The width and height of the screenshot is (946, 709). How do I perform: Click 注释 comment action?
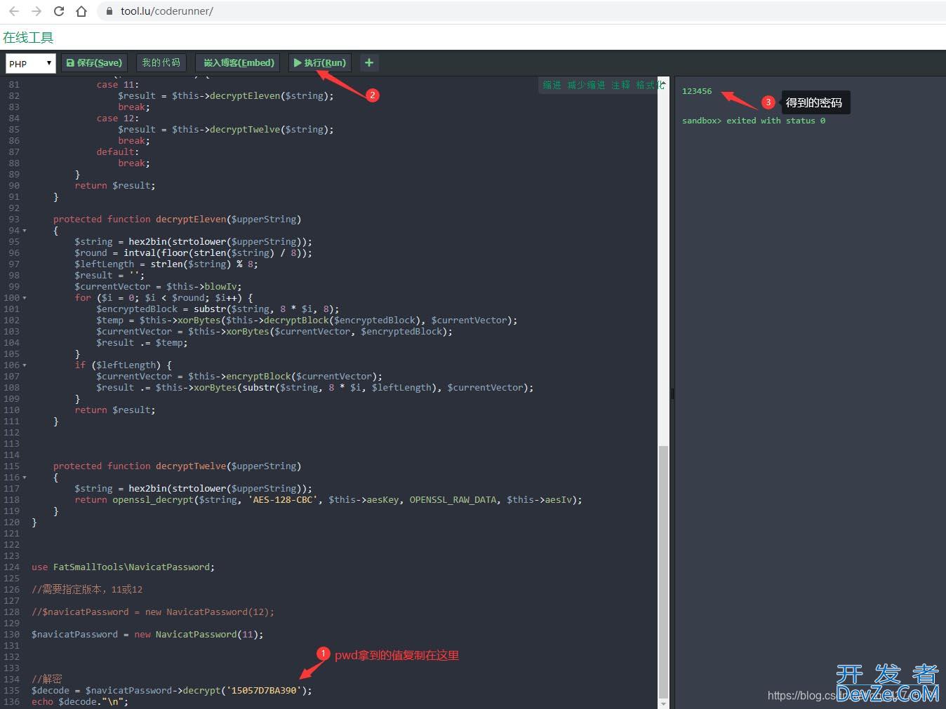620,85
